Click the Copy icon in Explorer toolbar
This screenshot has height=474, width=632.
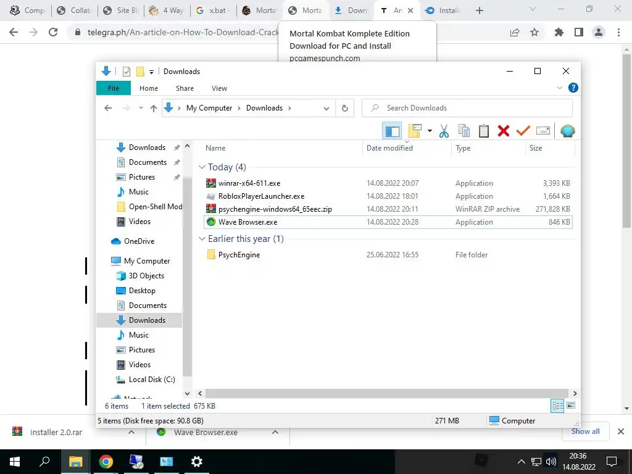464,131
